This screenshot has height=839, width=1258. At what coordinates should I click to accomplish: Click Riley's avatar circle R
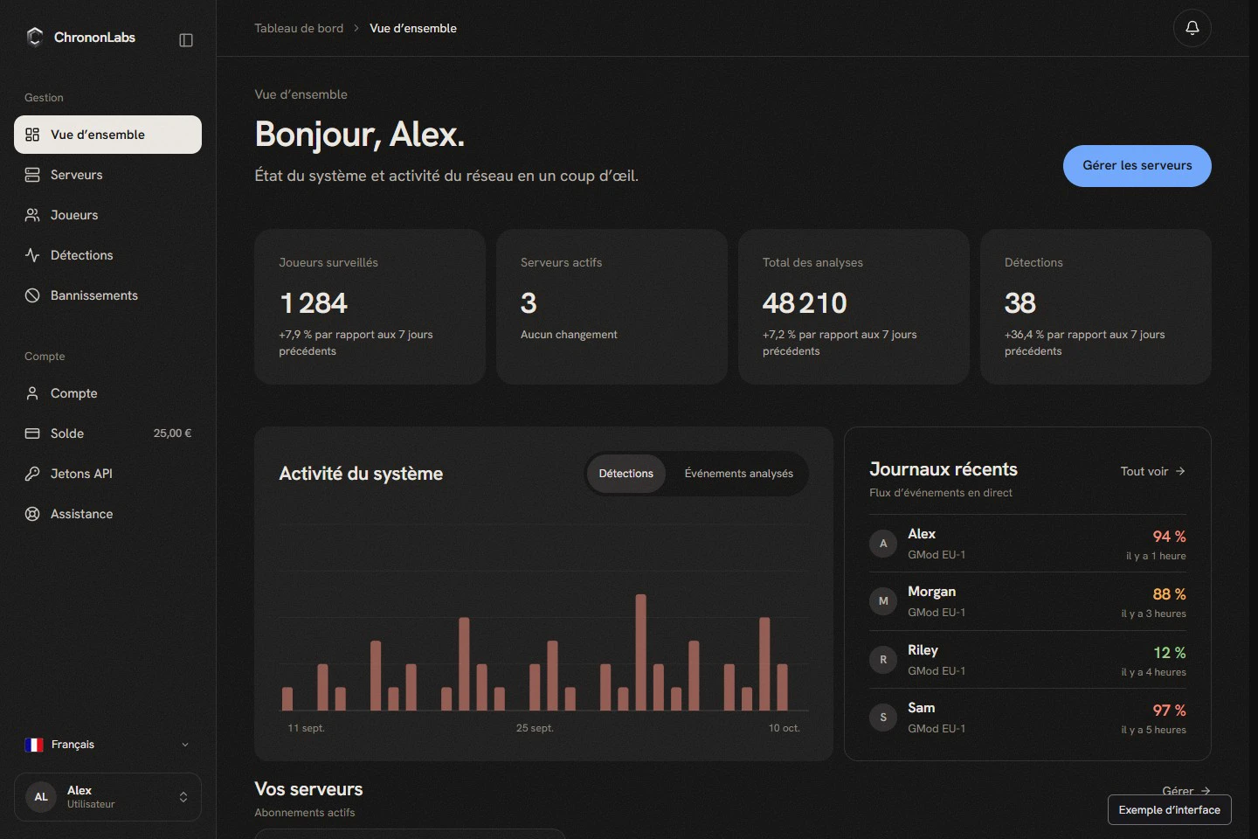[883, 660]
